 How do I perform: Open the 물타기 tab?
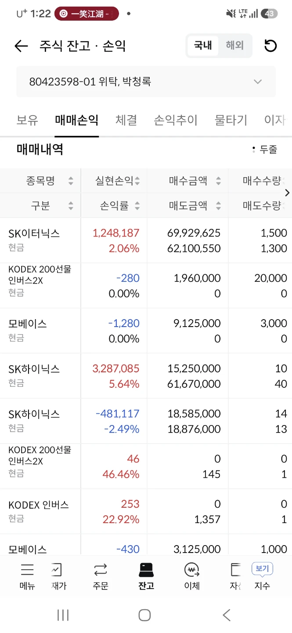click(x=231, y=120)
